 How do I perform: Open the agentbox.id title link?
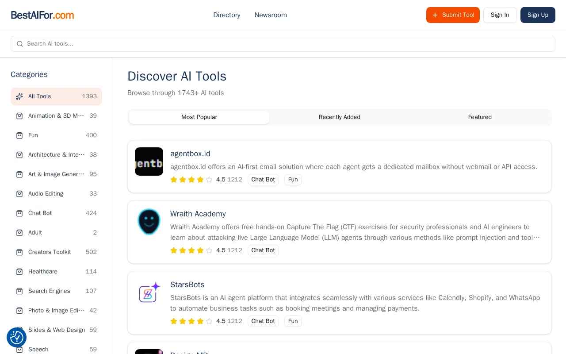(190, 154)
